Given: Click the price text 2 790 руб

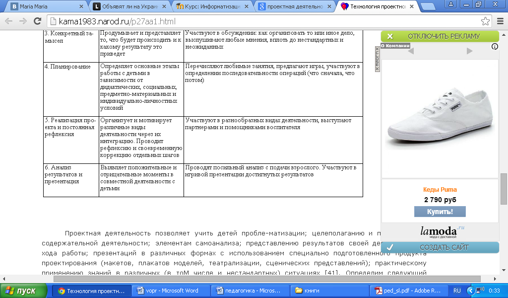Looking at the screenshot, I should [x=440, y=200].
